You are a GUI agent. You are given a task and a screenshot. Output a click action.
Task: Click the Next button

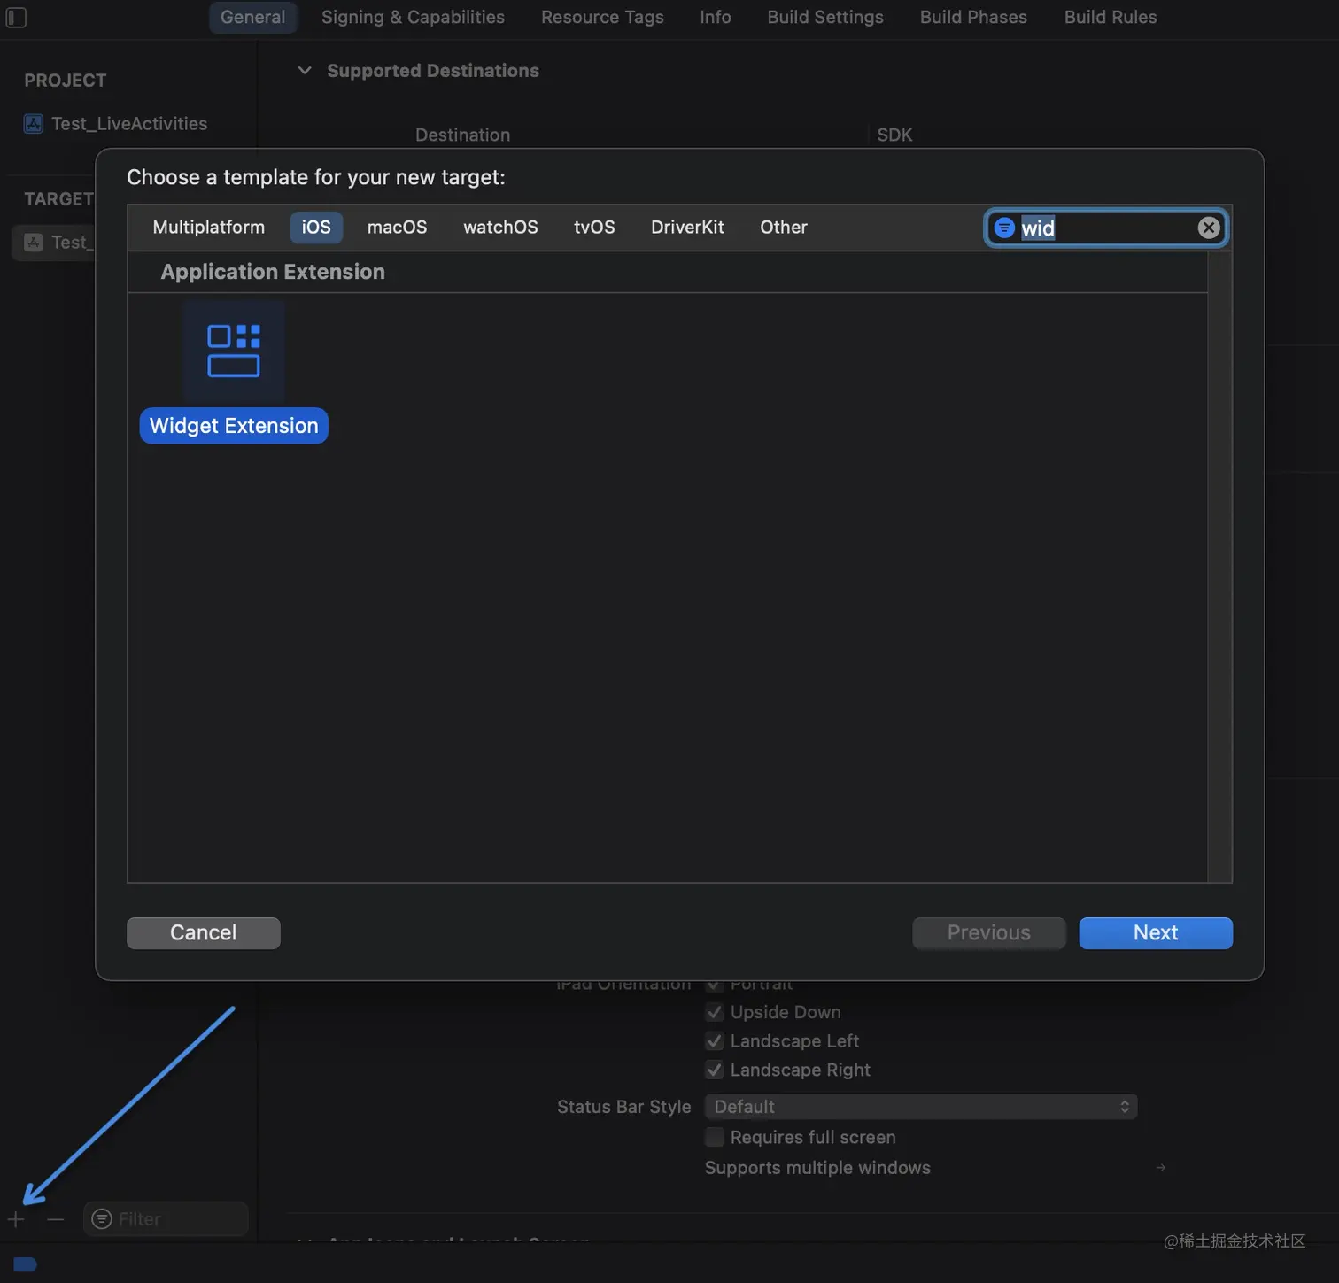[x=1156, y=933]
